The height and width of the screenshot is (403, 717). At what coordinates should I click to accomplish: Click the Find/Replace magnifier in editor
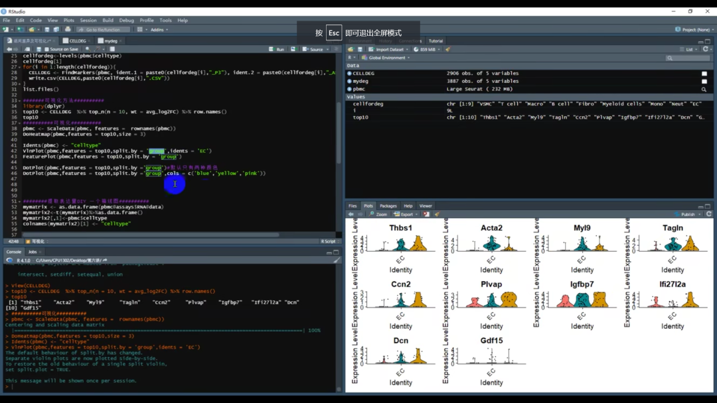click(x=88, y=49)
